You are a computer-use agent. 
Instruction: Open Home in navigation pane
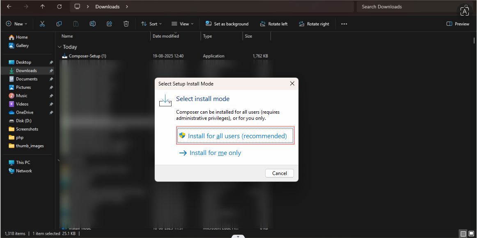pos(22,37)
